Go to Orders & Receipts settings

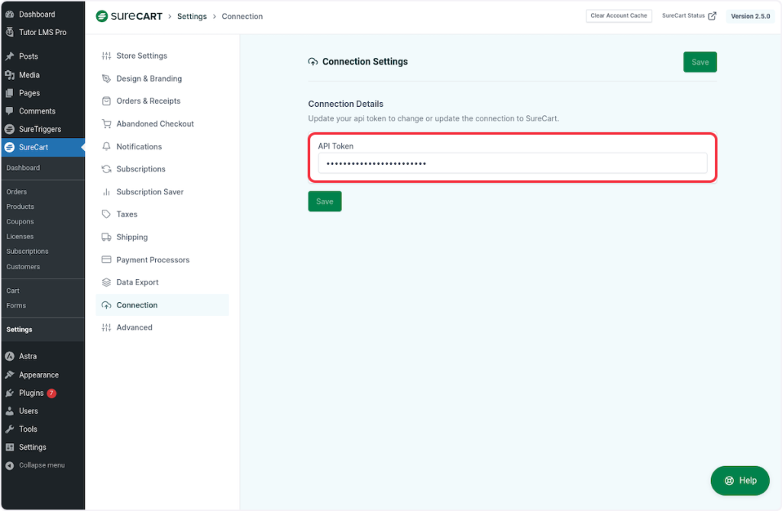[148, 101]
